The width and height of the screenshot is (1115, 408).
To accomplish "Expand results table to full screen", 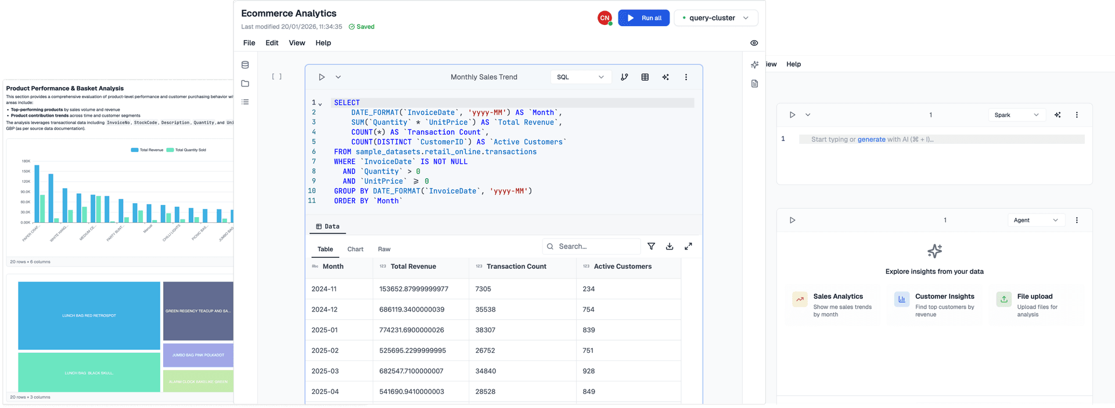I will point(688,247).
